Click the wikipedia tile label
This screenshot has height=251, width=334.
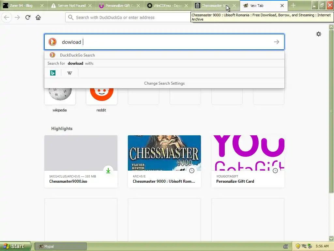point(60,110)
